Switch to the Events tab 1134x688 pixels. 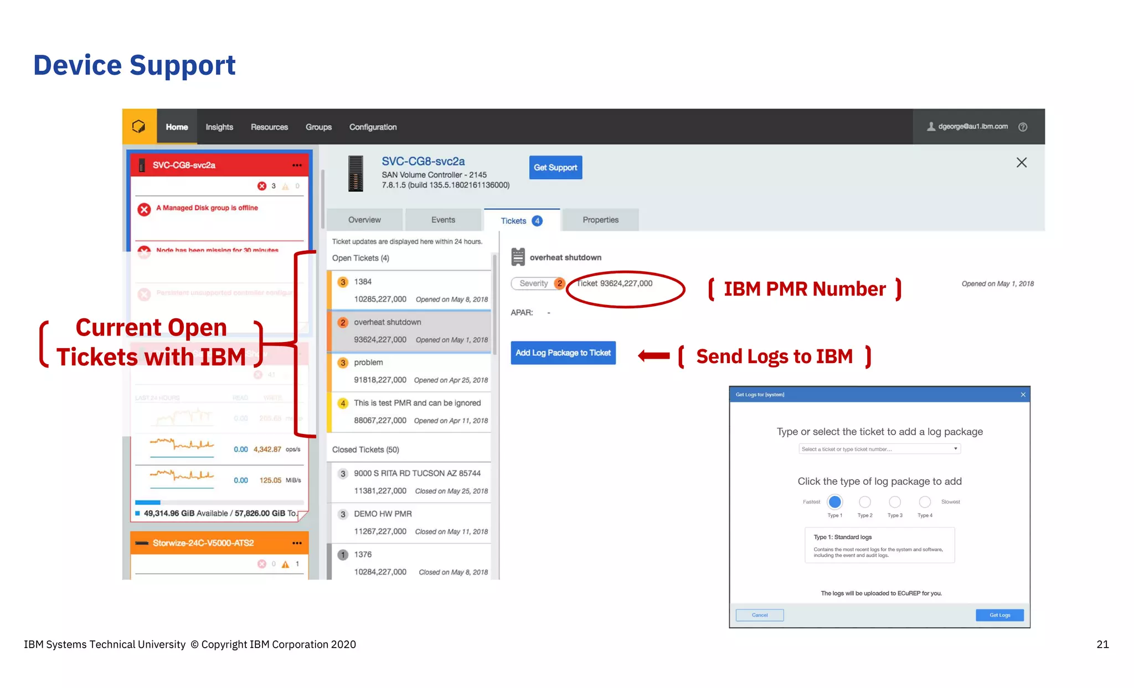point(443,220)
